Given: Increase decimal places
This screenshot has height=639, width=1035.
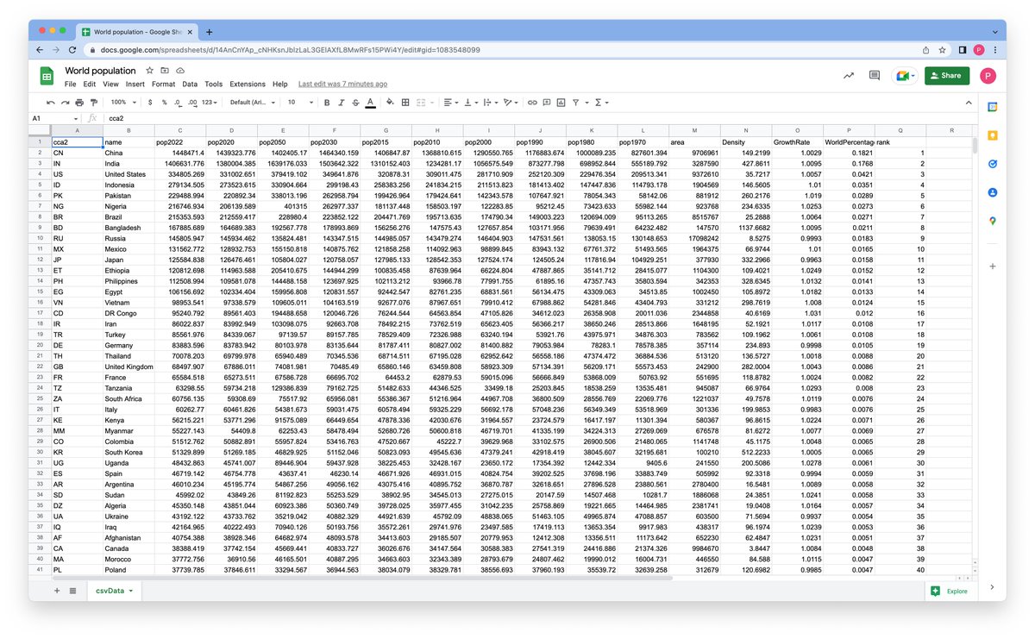Looking at the screenshot, I should click(x=191, y=102).
